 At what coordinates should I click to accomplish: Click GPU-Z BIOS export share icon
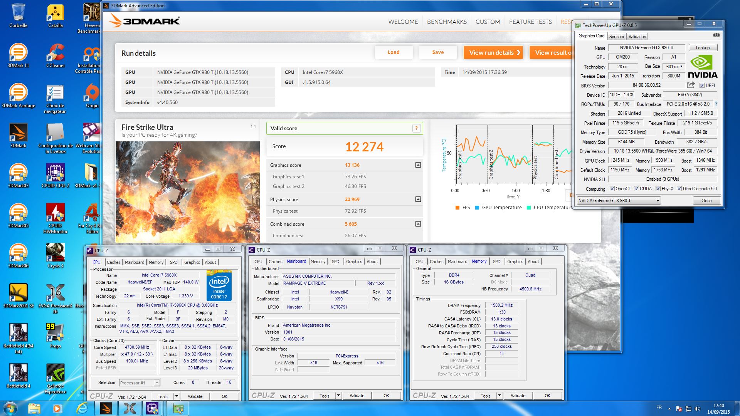tap(691, 85)
